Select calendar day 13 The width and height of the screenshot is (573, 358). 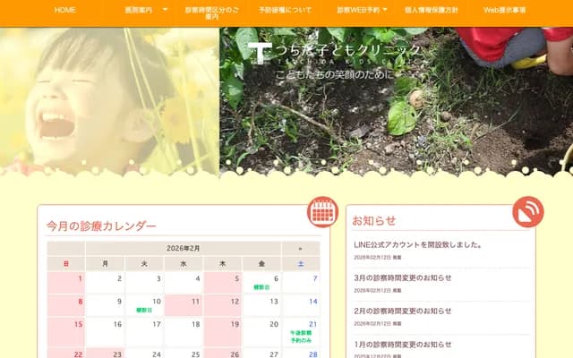261,306
